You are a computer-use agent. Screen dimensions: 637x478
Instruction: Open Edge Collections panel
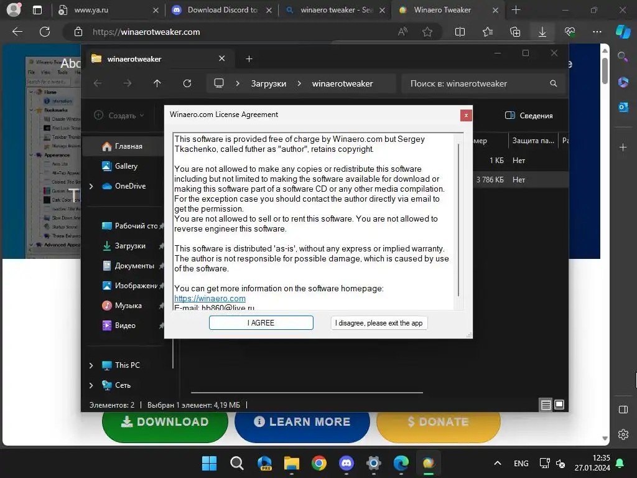tap(514, 32)
